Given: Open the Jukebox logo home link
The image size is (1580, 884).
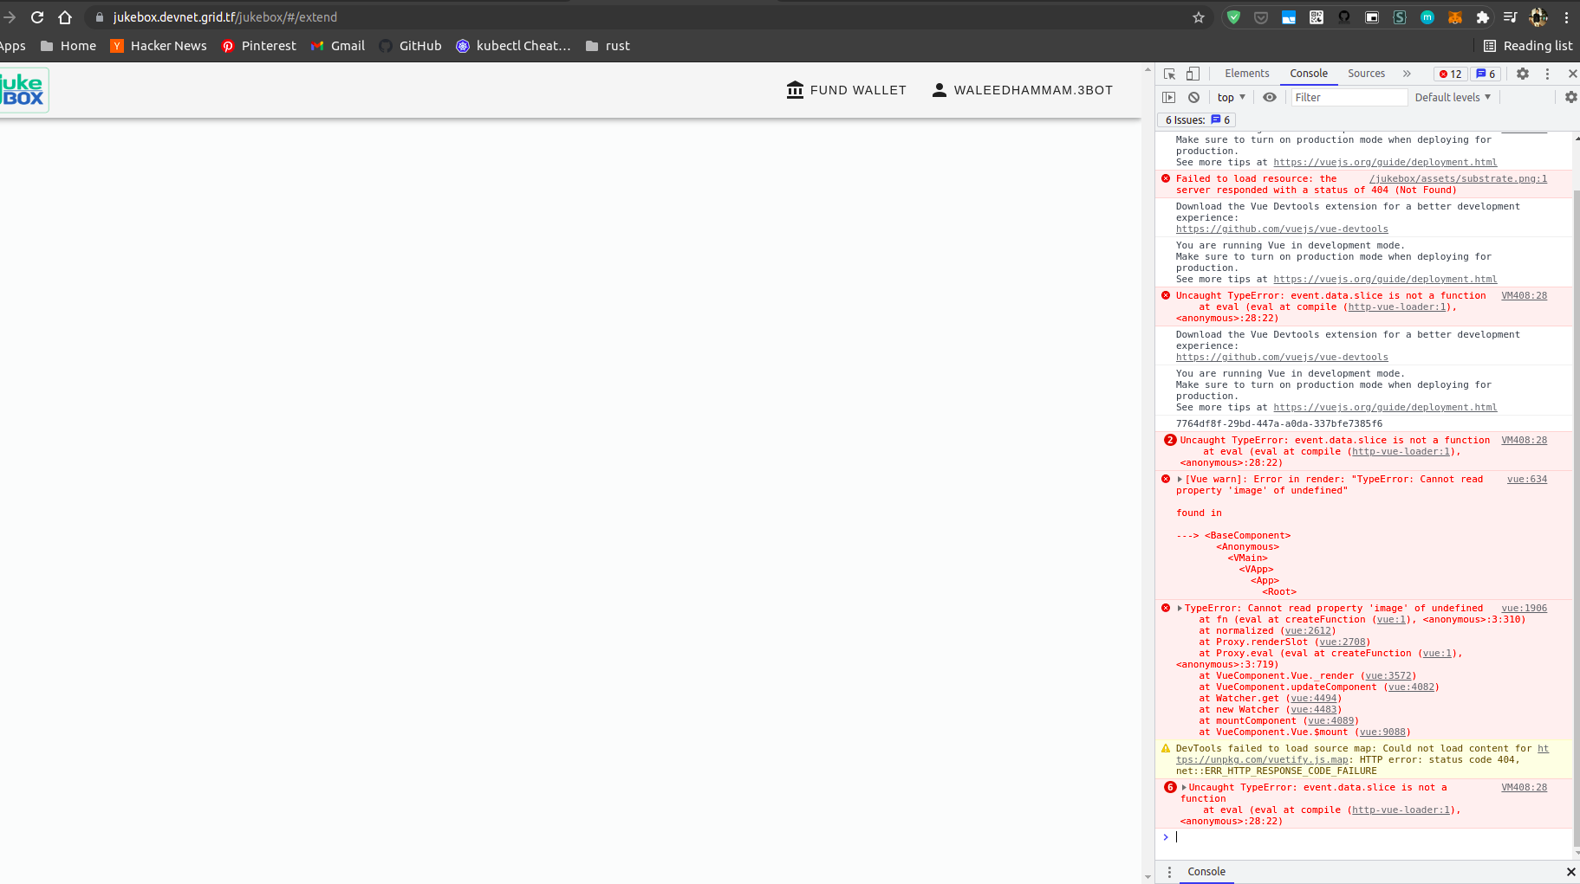Looking at the screenshot, I should (x=23, y=90).
